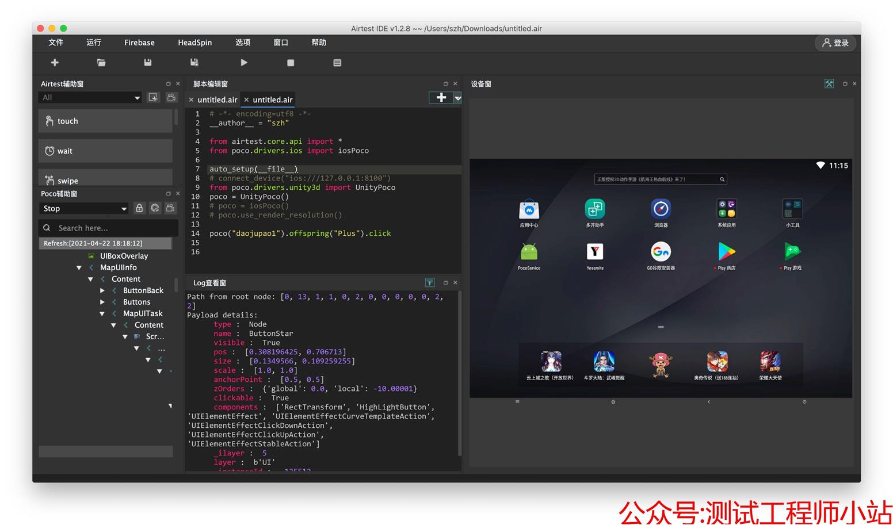
Task: Open 多开助手 app on device screen
Action: click(x=595, y=213)
